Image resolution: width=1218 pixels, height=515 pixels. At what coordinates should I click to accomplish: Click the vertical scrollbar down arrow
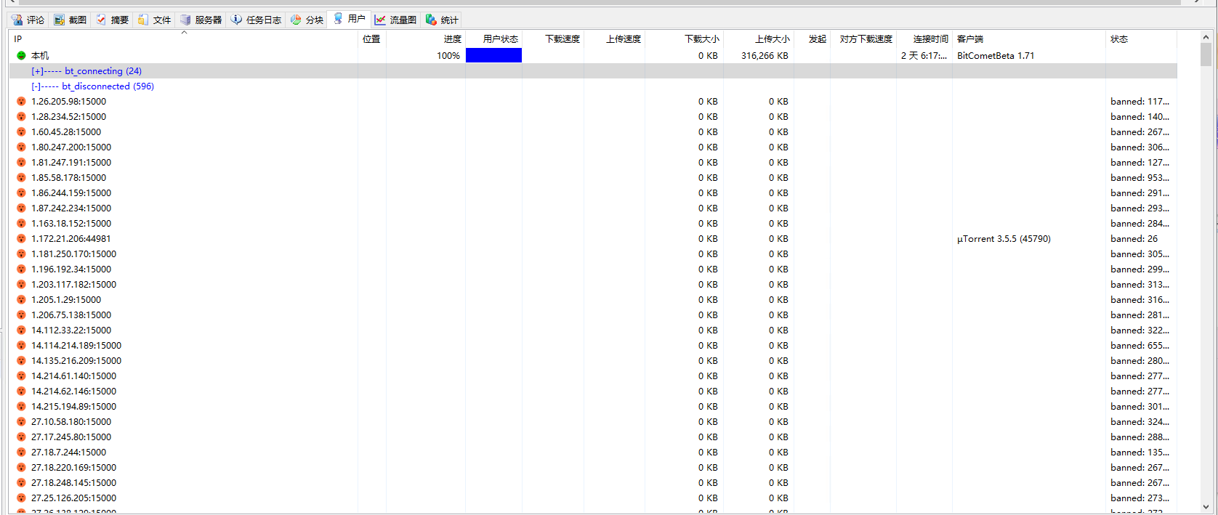(1206, 507)
